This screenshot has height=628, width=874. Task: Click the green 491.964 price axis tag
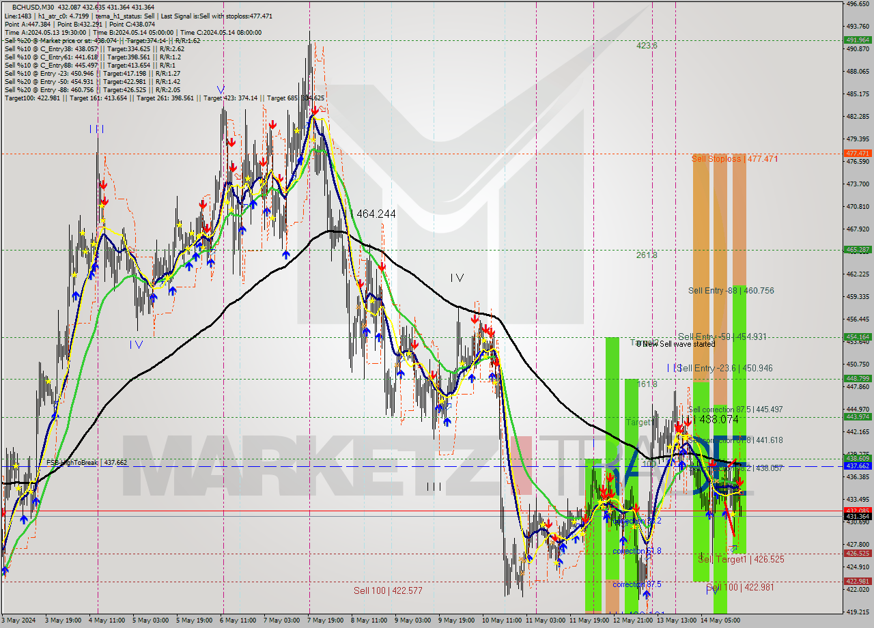click(x=858, y=40)
